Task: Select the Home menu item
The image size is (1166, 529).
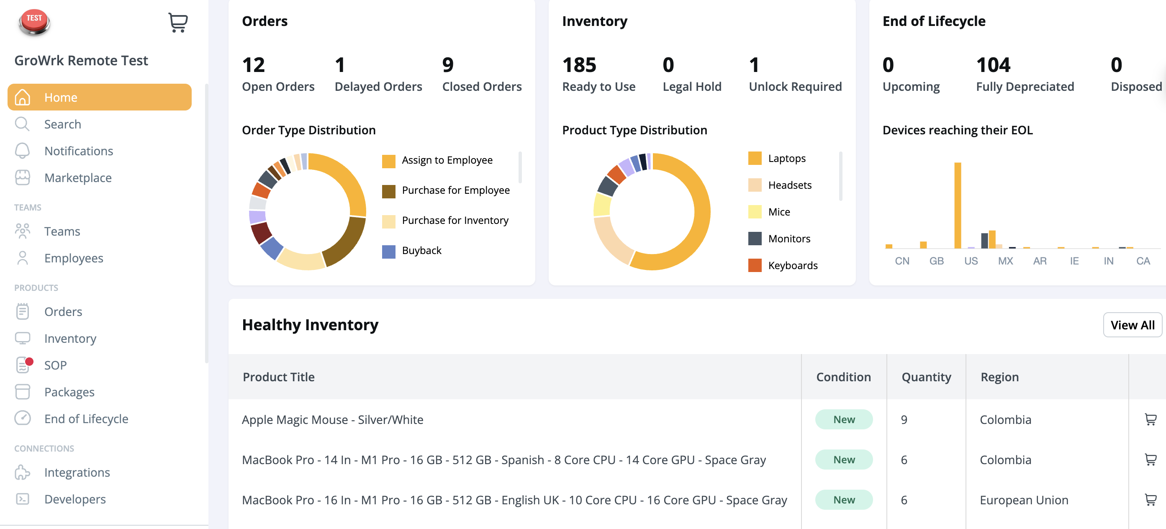Action: pos(100,97)
